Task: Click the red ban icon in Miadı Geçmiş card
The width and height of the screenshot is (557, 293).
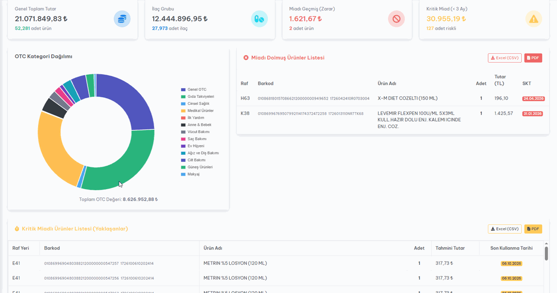Action: pos(396,19)
